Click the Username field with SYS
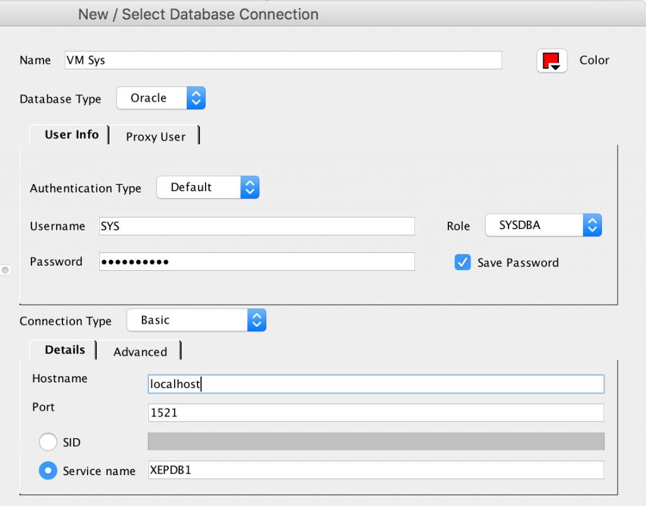 coord(256,226)
